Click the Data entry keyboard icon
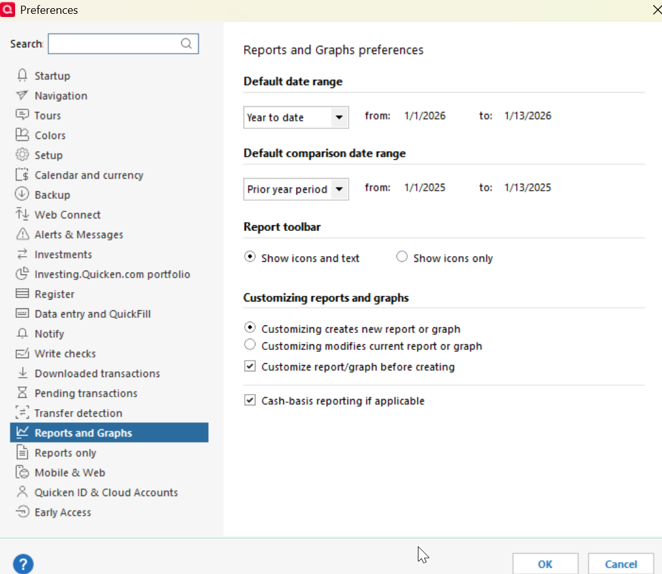The image size is (662, 574). point(23,313)
